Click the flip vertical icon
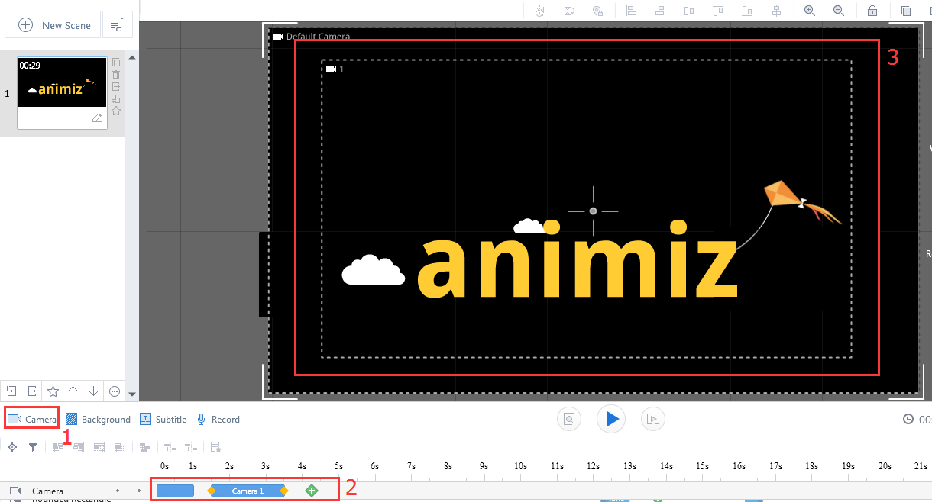This screenshot has height=502, width=932. point(570,11)
